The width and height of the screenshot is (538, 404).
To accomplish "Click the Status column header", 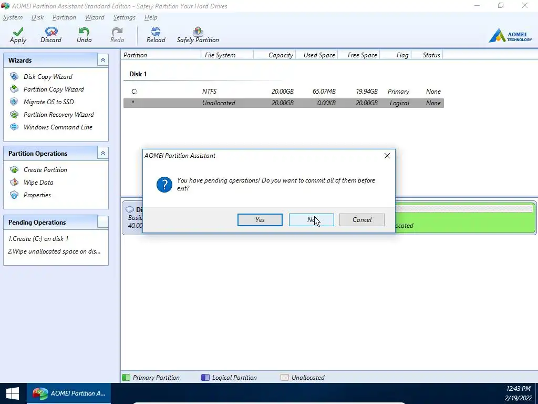I will (x=427, y=55).
